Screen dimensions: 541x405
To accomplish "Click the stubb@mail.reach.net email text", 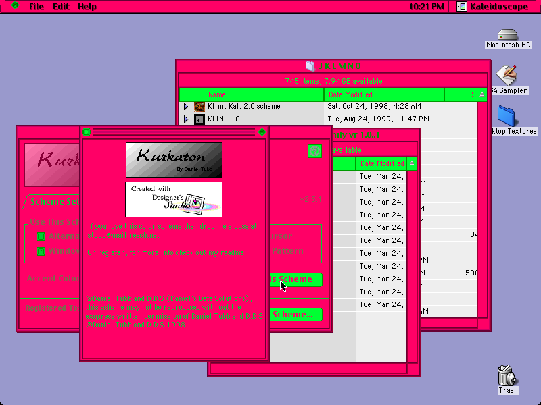I will tap(123, 235).
